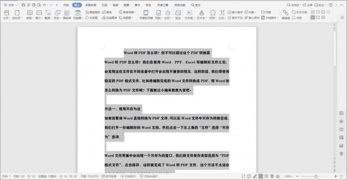Click 未同步 sync status button
347x180 pixels.
[294, 5]
